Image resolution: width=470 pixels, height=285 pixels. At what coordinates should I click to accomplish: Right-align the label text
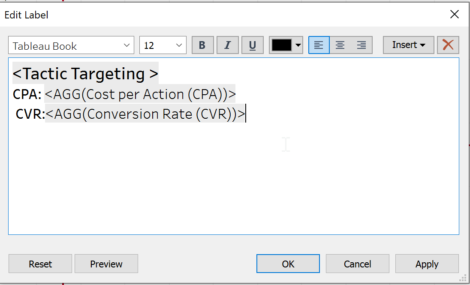pyautogui.click(x=362, y=45)
